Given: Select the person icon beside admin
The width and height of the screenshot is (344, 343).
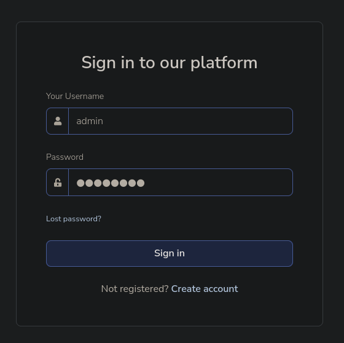Looking at the screenshot, I should tap(58, 121).
